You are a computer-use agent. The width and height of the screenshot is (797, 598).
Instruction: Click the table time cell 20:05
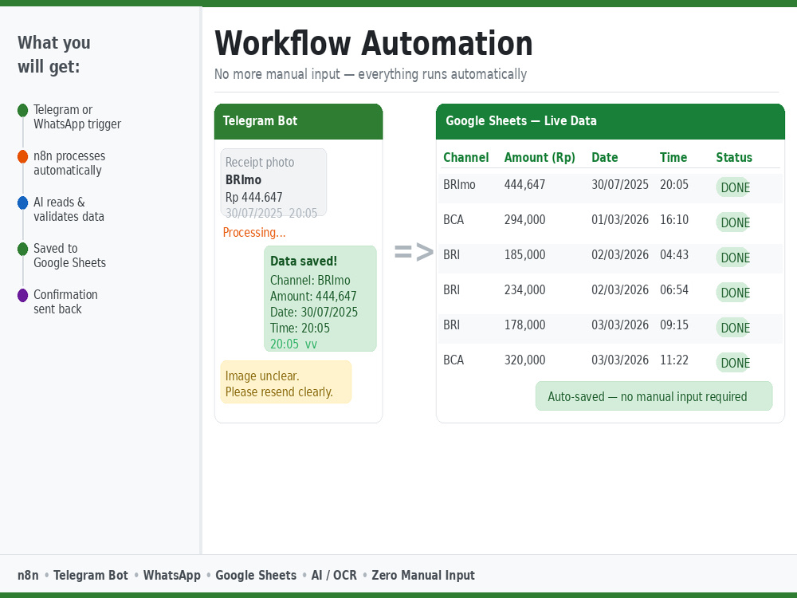[x=674, y=185]
